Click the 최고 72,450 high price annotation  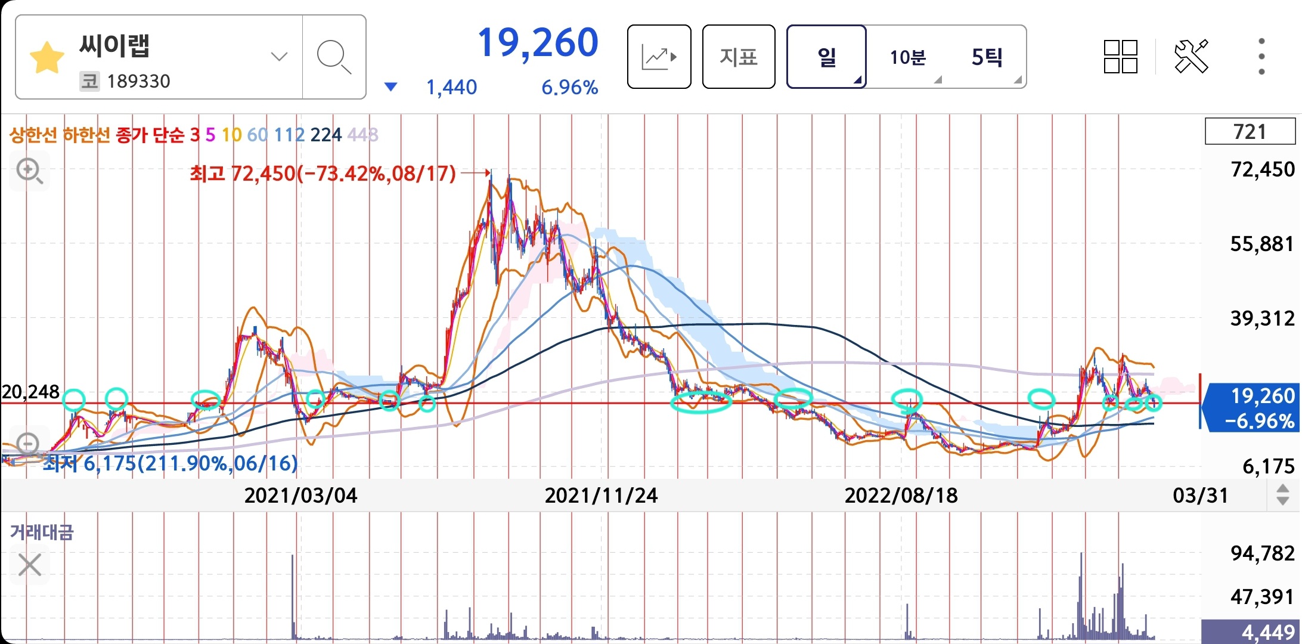323,174
